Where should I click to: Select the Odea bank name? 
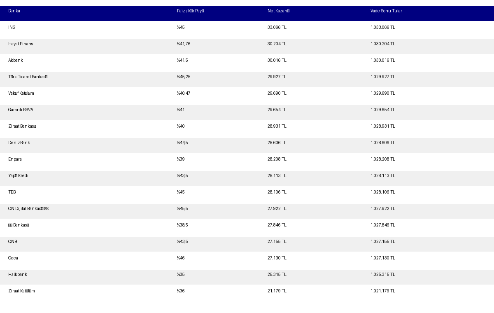click(x=13, y=258)
